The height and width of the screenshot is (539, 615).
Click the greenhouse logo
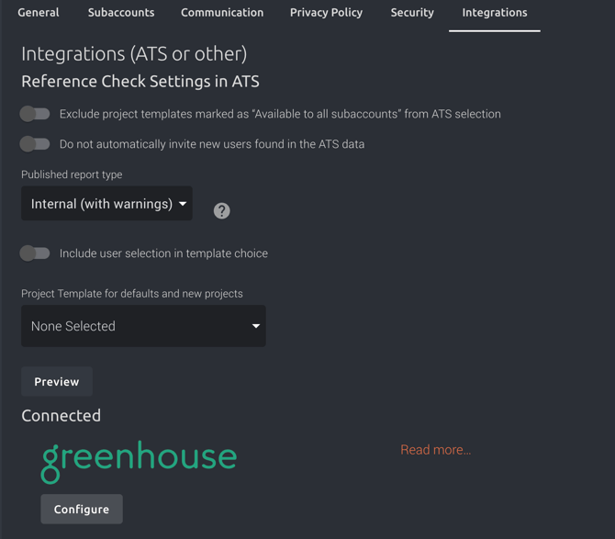point(139,462)
